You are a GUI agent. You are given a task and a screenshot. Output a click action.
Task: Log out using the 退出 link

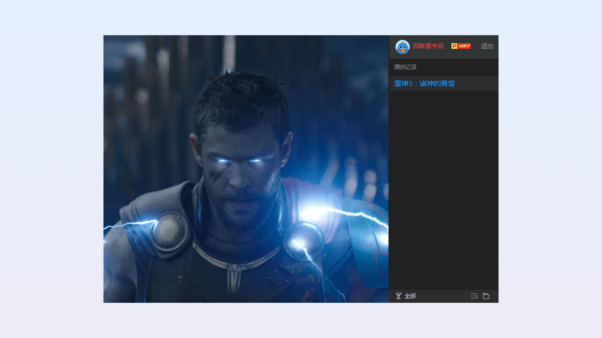(x=487, y=46)
